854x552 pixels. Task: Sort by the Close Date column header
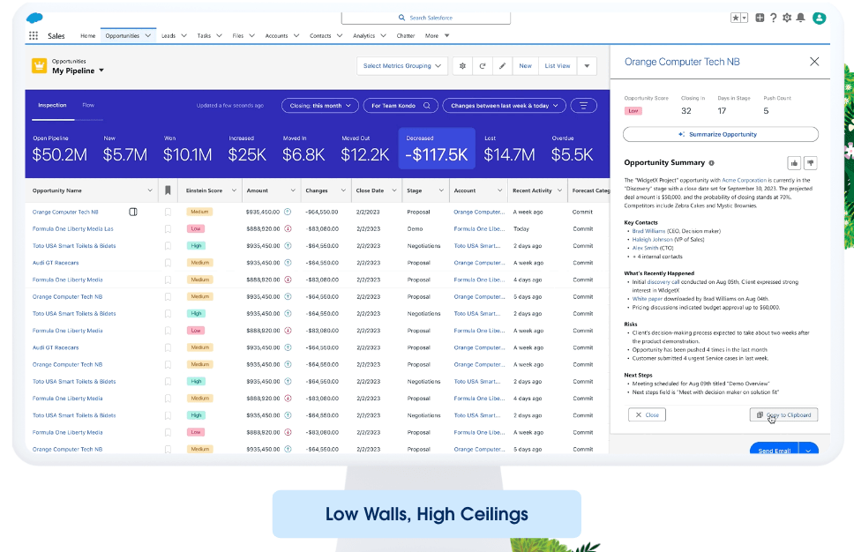[370, 190]
